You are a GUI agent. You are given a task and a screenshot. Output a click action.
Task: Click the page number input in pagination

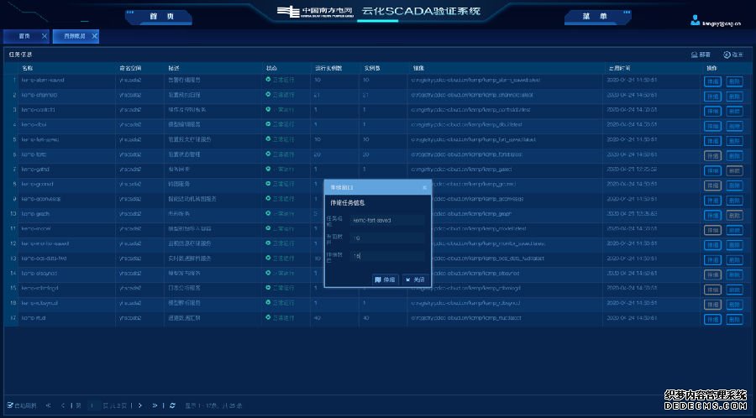click(x=92, y=405)
